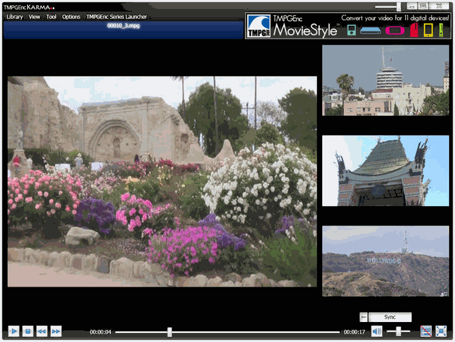Viewport: 455px width, 342px height.
Task: Close the TMPGEnc KARMA window
Action: [x=440, y=6]
